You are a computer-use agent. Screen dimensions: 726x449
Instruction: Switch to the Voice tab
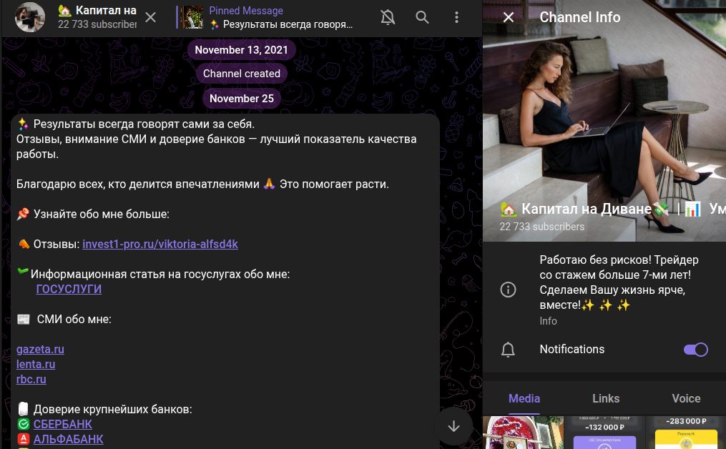[686, 398]
